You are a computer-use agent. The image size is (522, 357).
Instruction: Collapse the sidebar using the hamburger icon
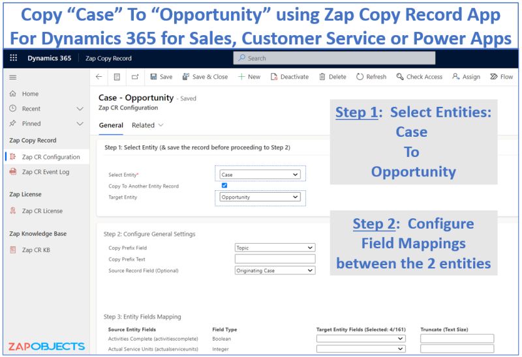(x=13, y=78)
